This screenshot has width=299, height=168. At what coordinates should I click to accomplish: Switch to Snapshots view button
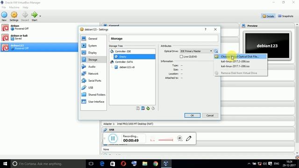(x=285, y=16)
